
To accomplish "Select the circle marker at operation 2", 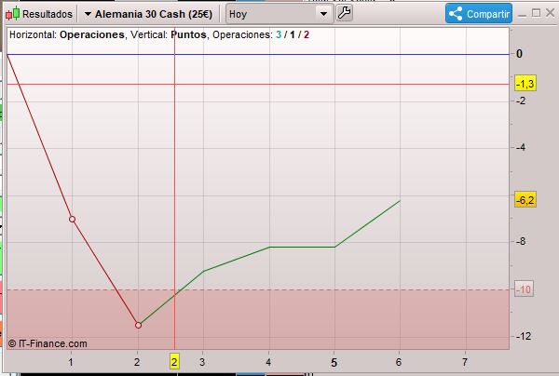I will (138, 325).
